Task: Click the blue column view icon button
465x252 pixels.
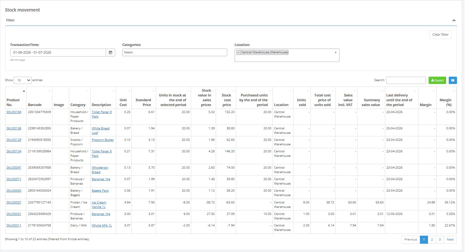Action: point(453,80)
